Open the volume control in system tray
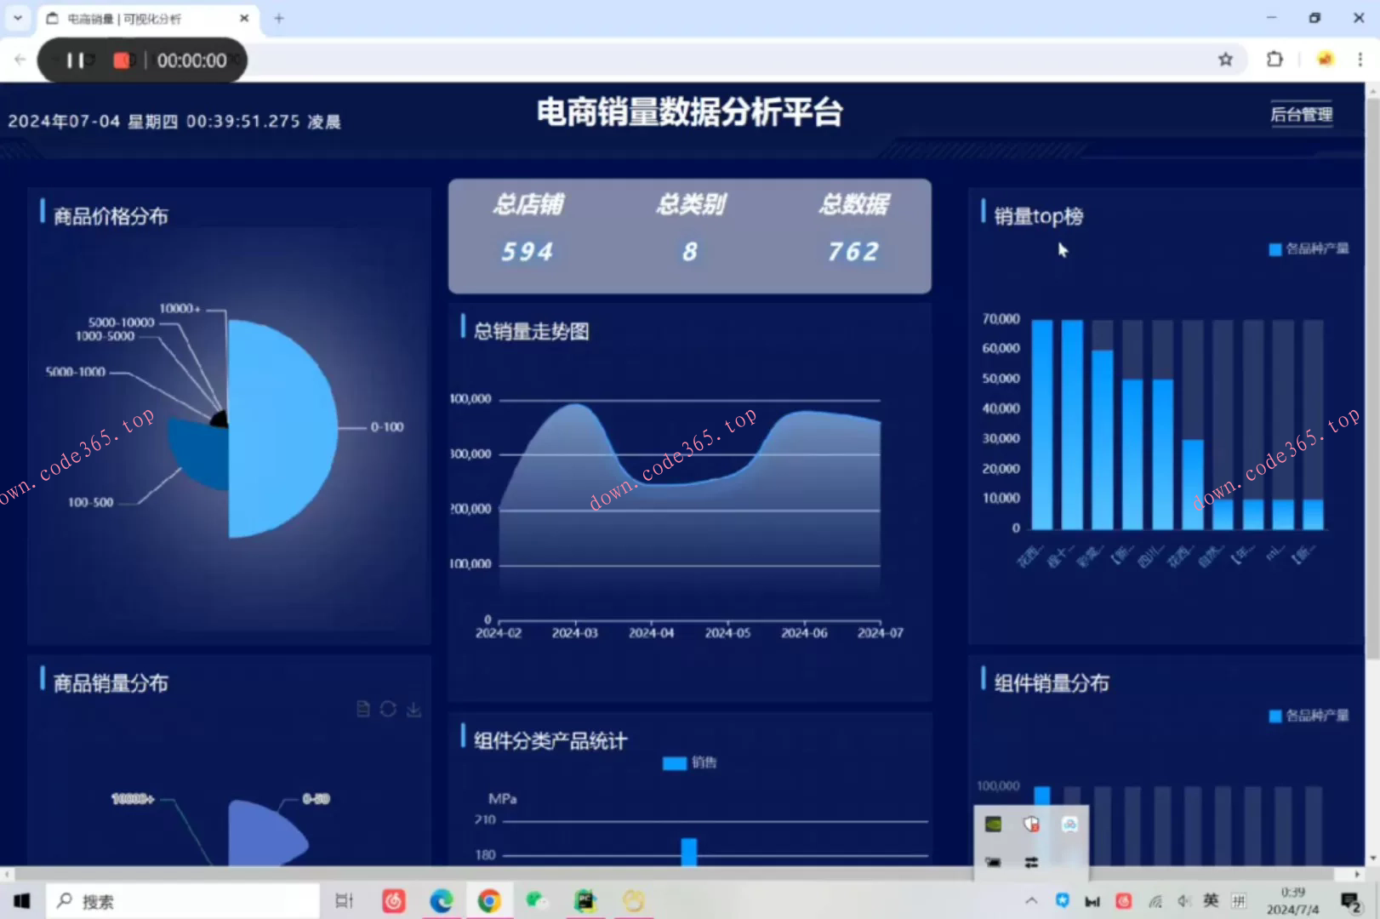The image size is (1380, 919). [1183, 900]
